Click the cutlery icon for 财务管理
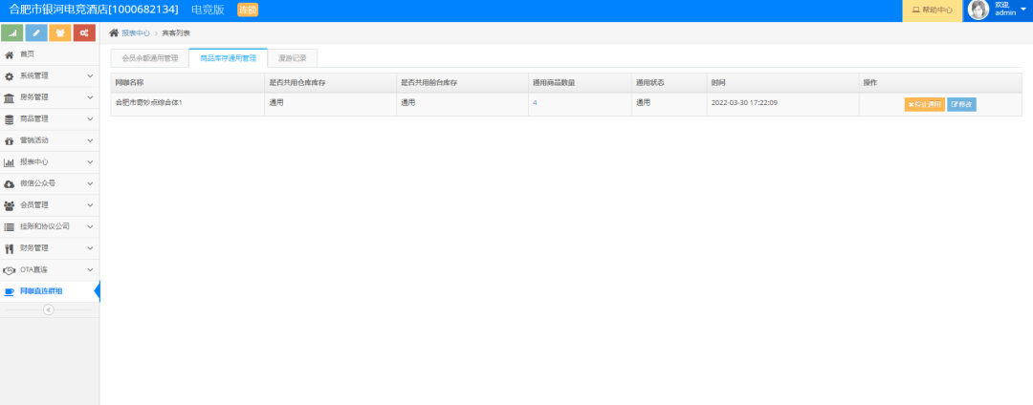Screen dimensions: 1033x405 click(x=10, y=248)
